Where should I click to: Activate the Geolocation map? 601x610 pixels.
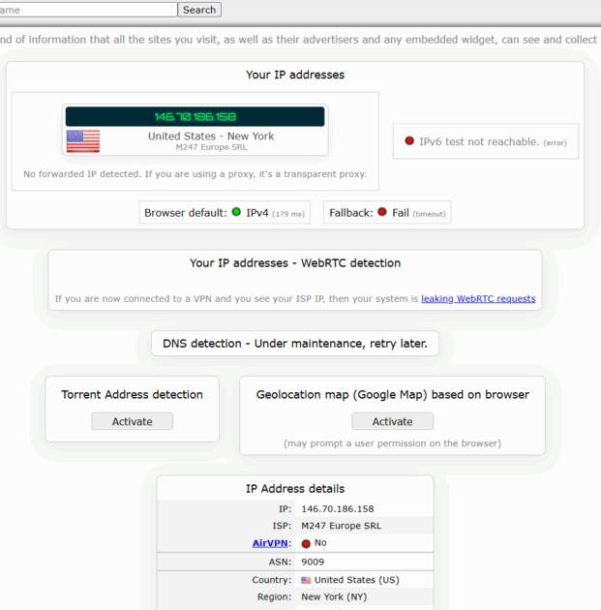tap(392, 421)
